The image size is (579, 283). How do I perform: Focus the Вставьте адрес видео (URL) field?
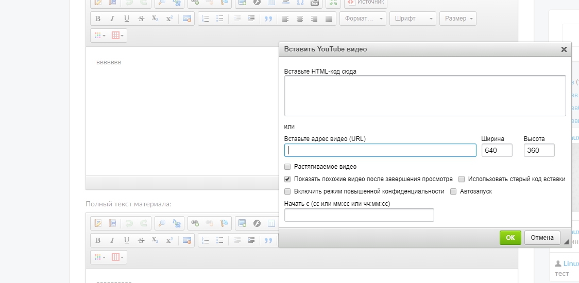[380, 150]
